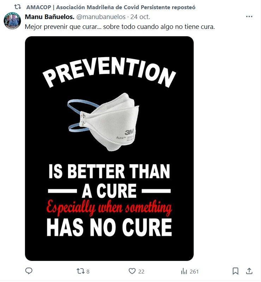Open Manu Bañuelos profile avatar

pyautogui.click(x=12, y=21)
